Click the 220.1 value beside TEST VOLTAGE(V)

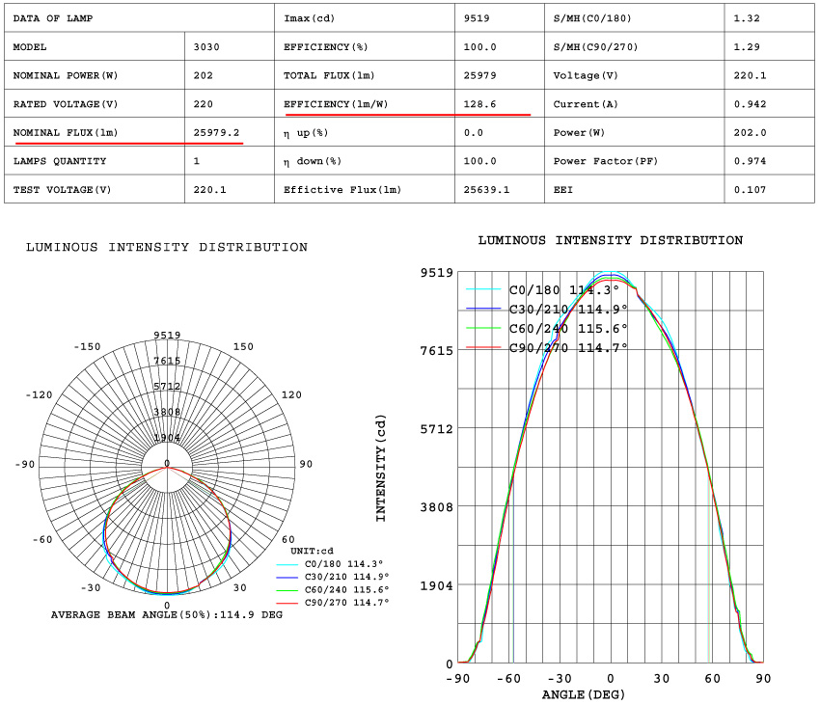pyautogui.click(x=229, y=190)
